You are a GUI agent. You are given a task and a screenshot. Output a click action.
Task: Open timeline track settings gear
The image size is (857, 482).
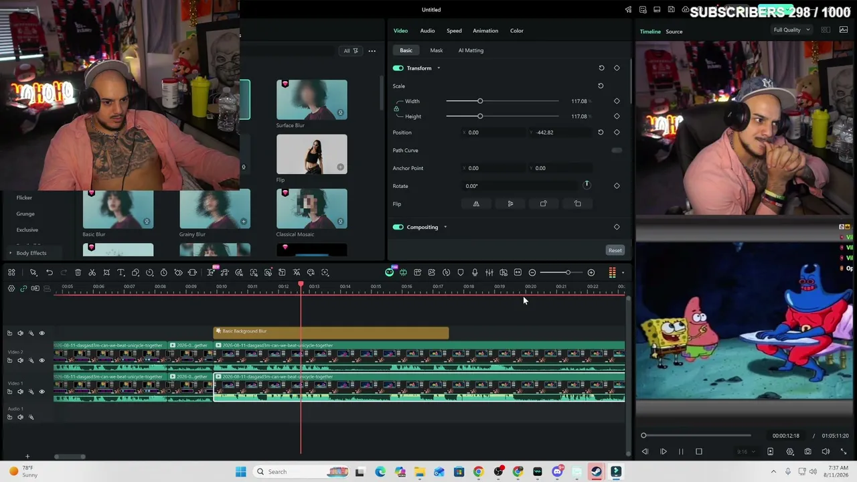coord(11,289)
